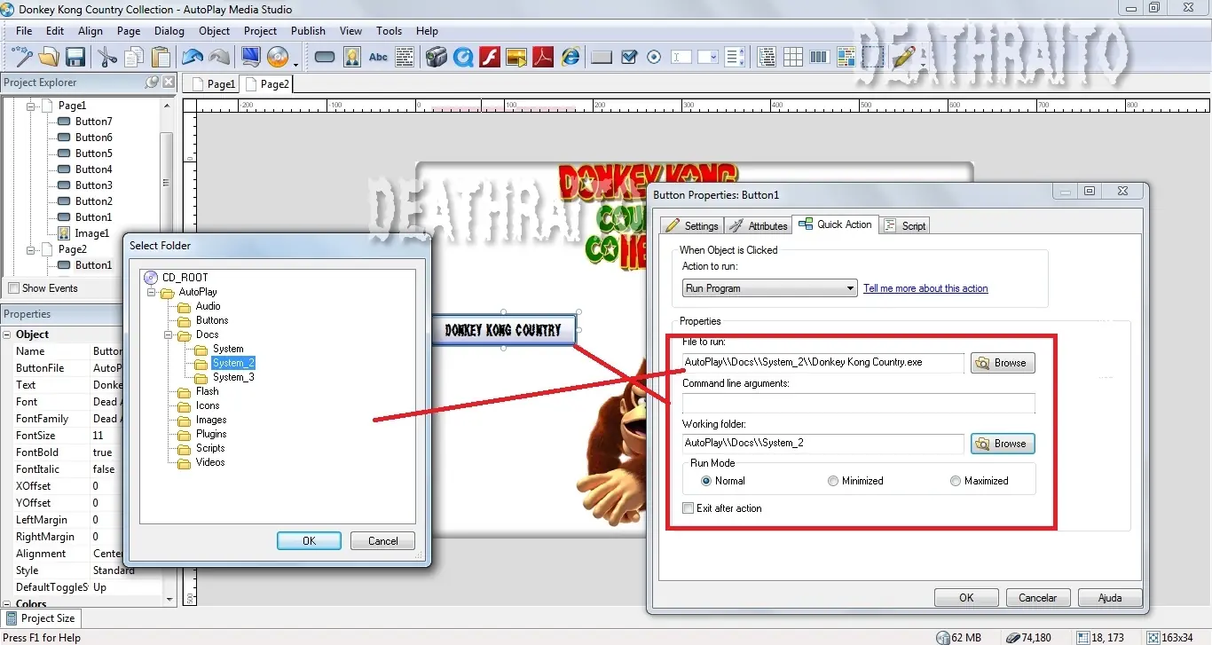Expand the Colors properties section
Screen dimensions: 1212x645
7,603
